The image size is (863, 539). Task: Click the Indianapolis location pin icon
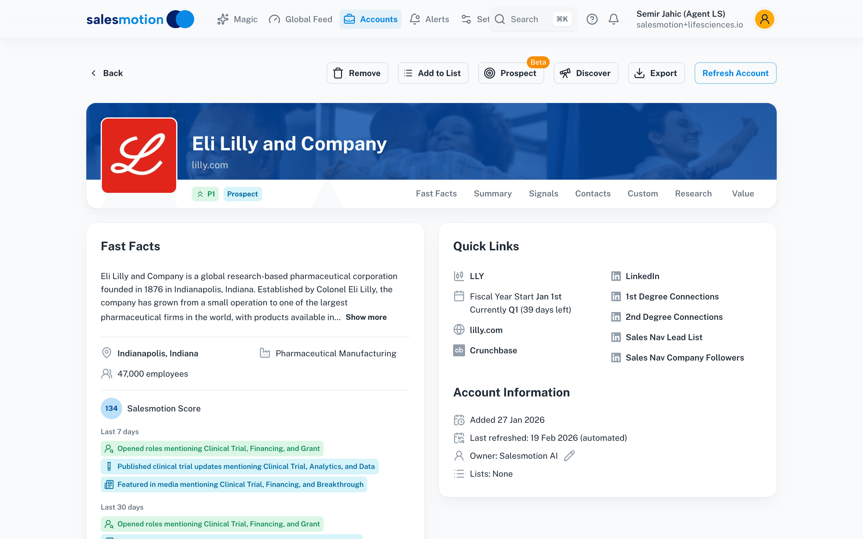tap(107, 353)
